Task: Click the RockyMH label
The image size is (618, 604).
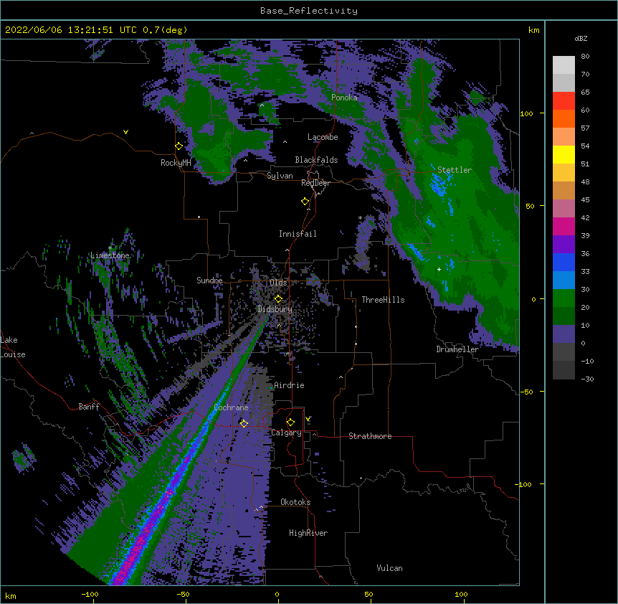Action: click(x=176, y=163)
